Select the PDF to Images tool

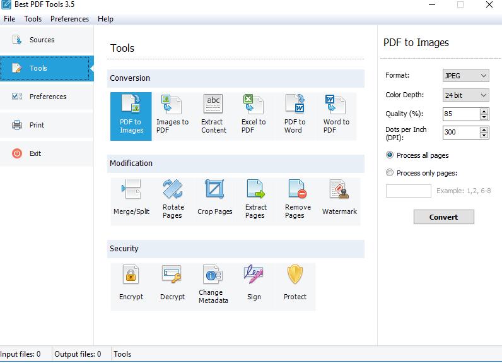131,116
